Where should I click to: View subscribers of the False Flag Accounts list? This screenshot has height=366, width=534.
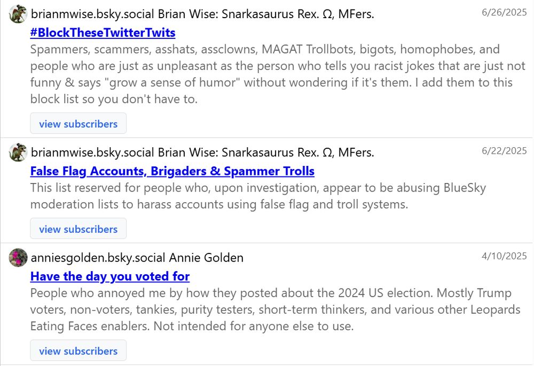coord(78,229)
